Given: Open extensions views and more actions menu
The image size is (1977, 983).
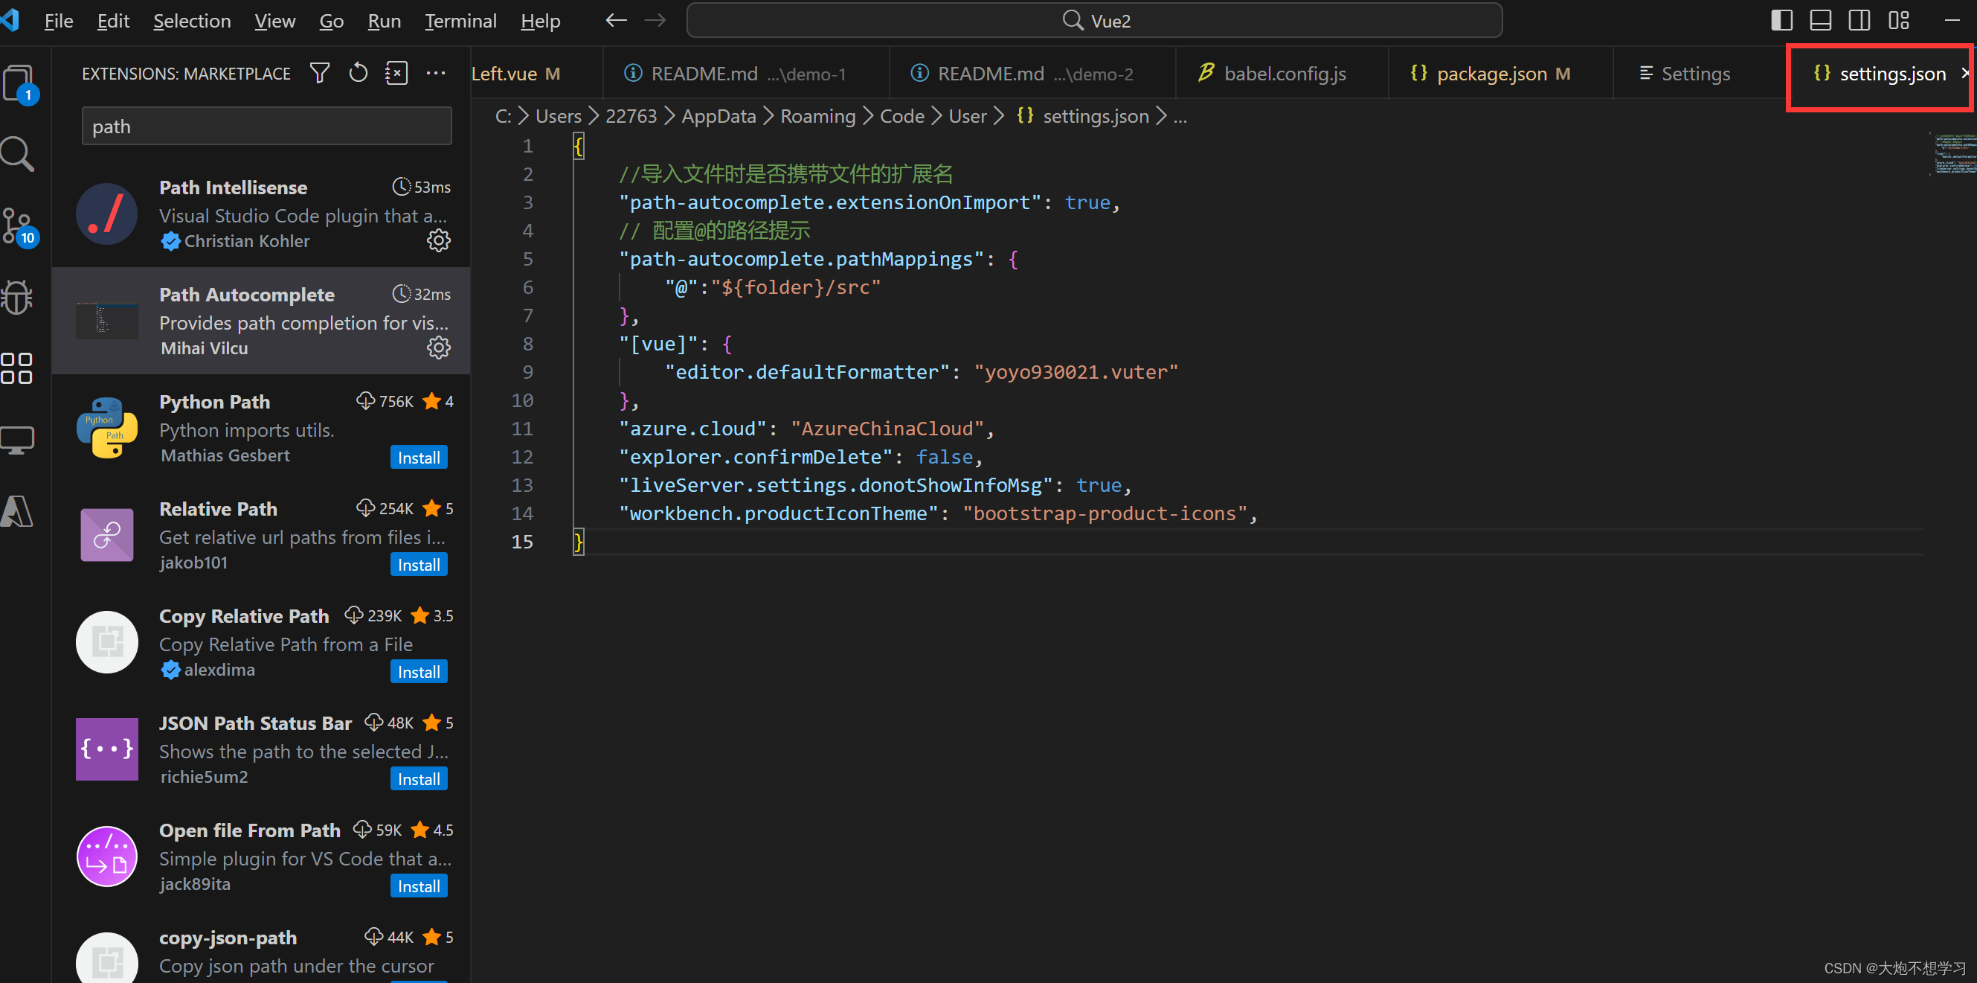Looking at the screenshot, I should click(436, 73).
